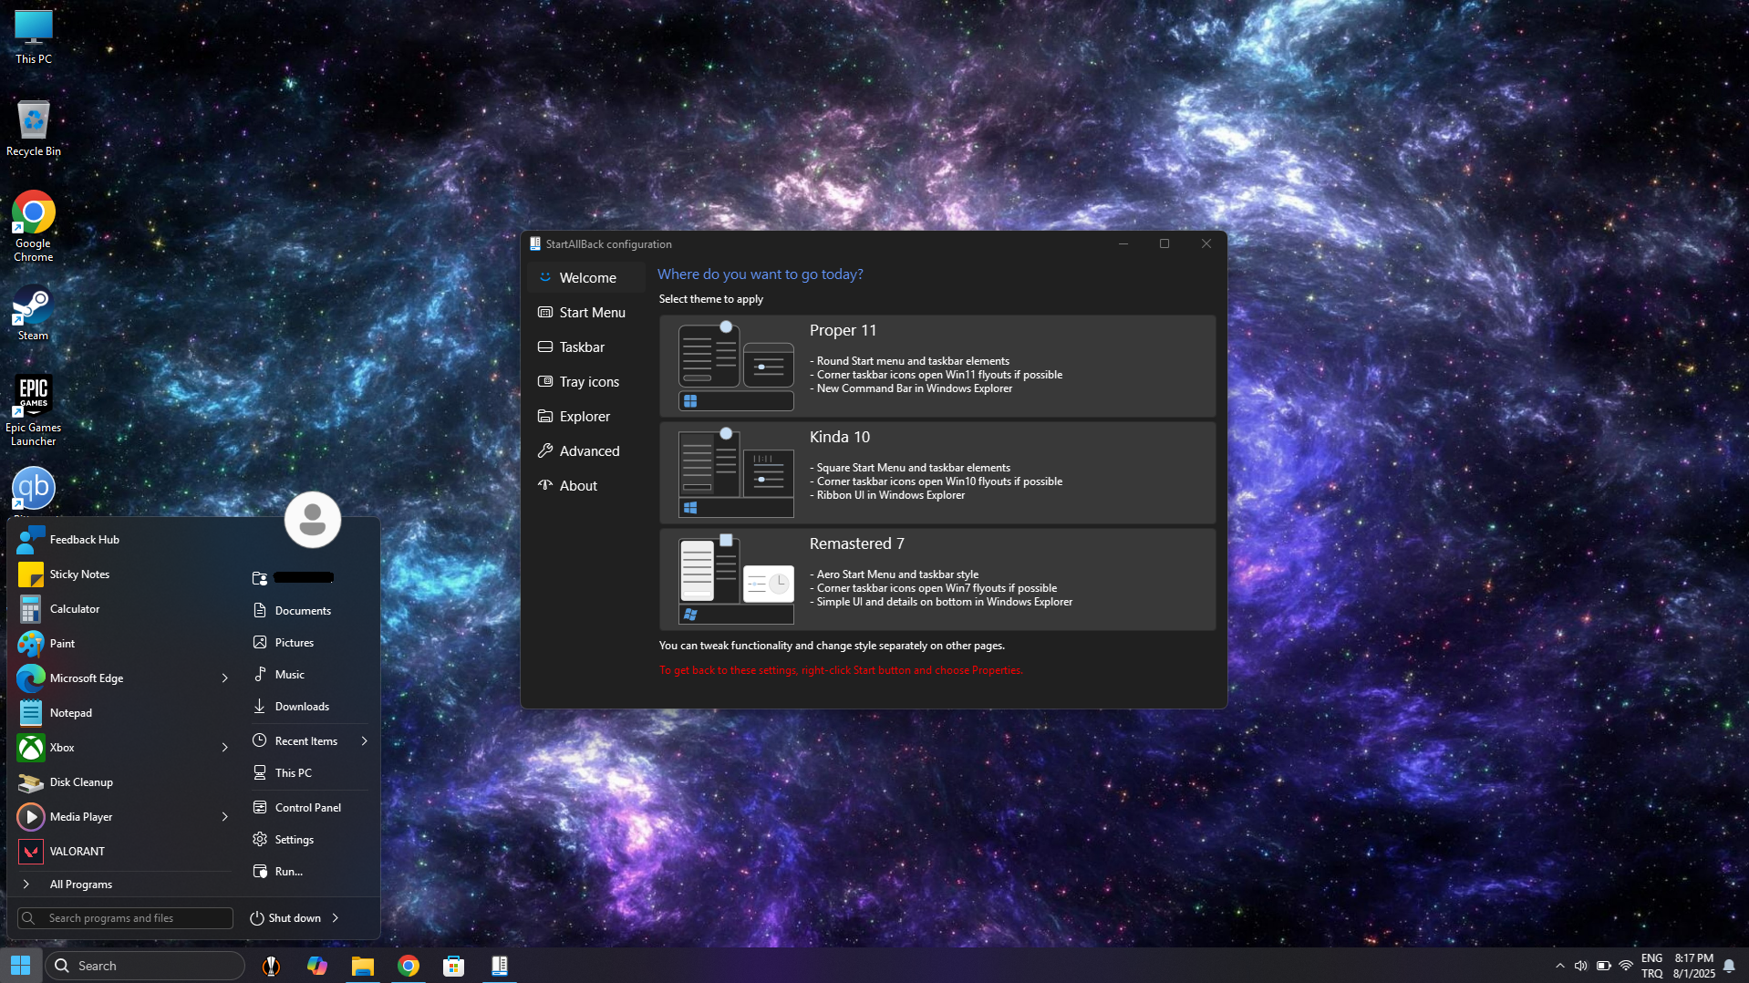
Task: Switch to the Start Menu settings page
Action: 586,313
